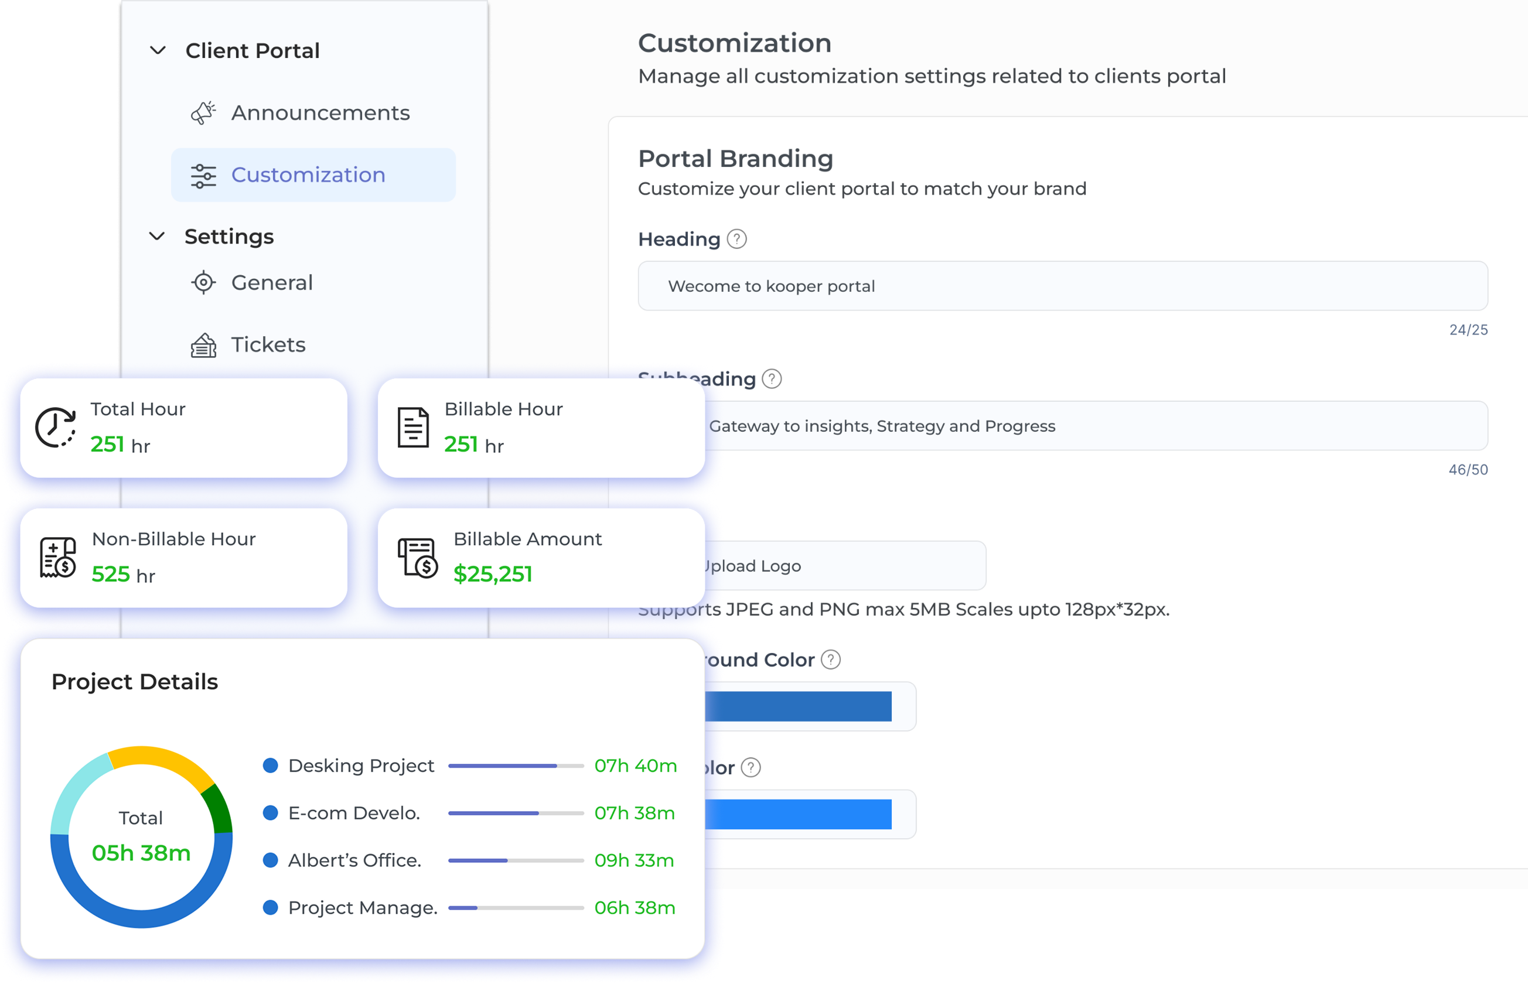The height and width of the screenshot is (984, 1528).
Task: Click the Background Color help icon
Action: (x=830, y=660)
